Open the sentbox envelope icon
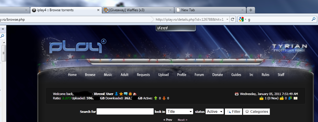This screenshot has height=122, width=318. 281,98
